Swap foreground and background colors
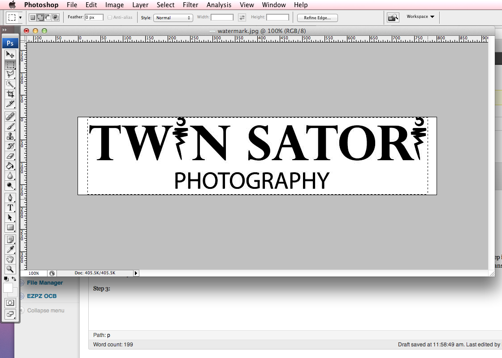The image size is (502, 358). coord(14,279)
